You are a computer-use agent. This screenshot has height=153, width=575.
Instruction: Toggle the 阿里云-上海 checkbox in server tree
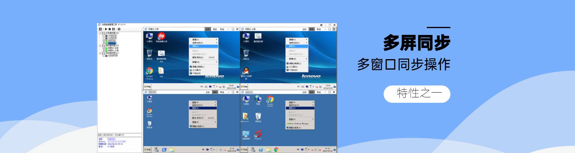pos(104,51)
